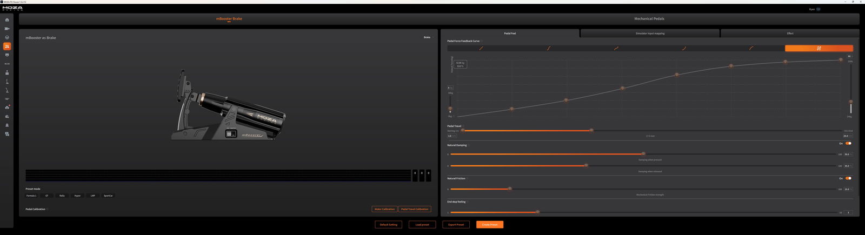This screenshot has height=235, width=865.
Task: Open the Ryan user profile menu
Action: tap(815, 9)
